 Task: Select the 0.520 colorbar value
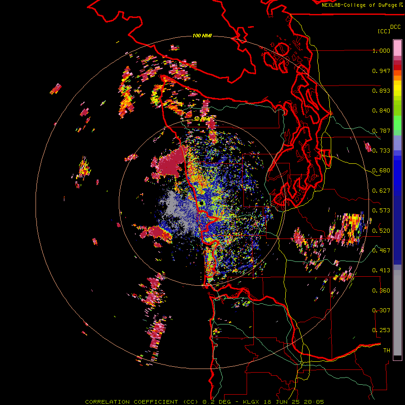pyautogui.click(x=381, y=231)
